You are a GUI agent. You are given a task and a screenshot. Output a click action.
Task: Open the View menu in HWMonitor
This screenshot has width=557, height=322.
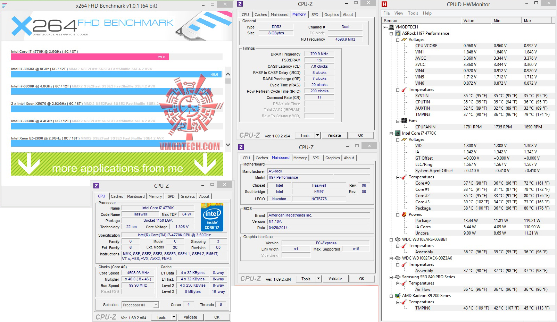click(399, 13)
